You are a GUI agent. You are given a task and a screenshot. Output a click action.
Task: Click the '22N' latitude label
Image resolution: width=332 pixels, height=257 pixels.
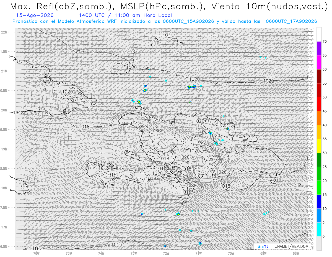pos(4,32)
